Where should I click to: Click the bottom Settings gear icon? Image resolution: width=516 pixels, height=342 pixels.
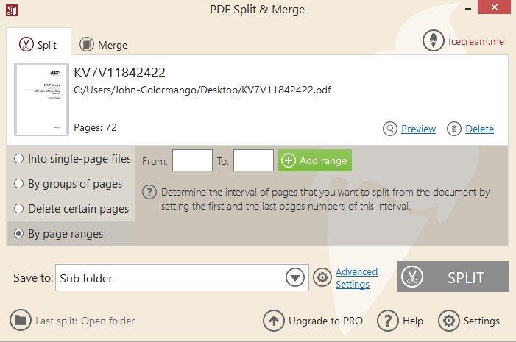pos(448,320)
